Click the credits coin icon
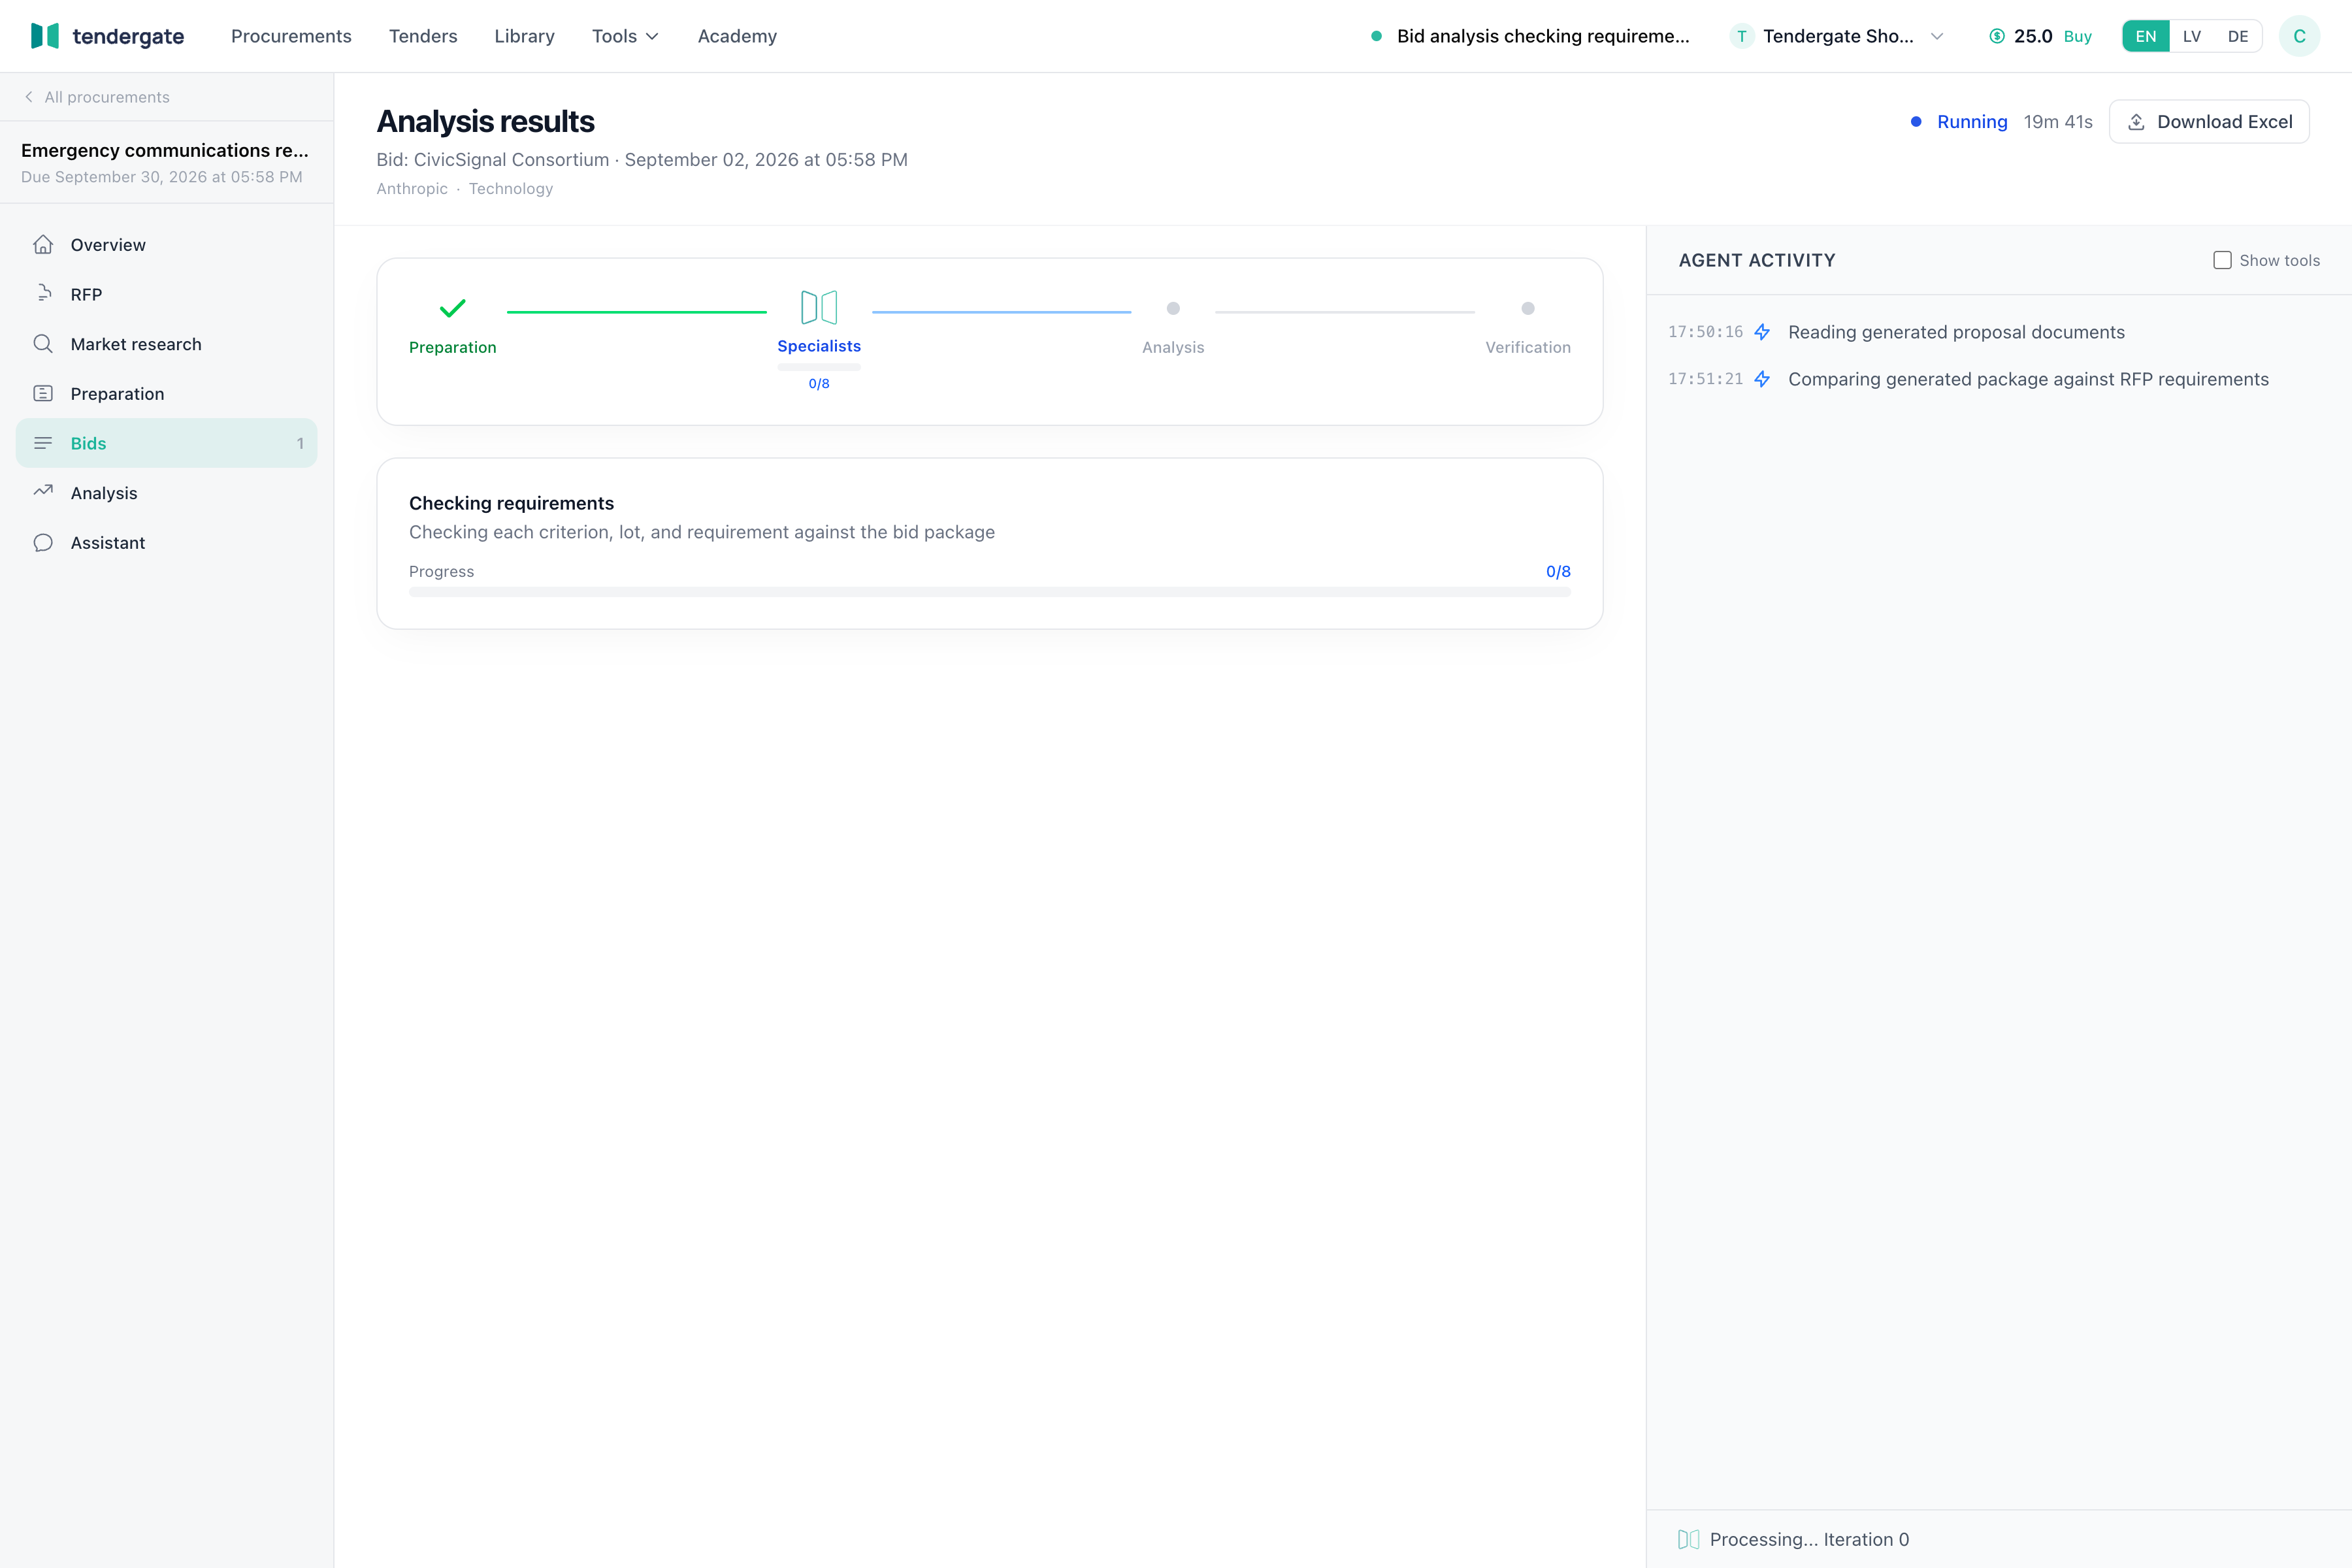Viewport: 2352px width, 1568px height. pyautogui.click(x=1997, y=36)
